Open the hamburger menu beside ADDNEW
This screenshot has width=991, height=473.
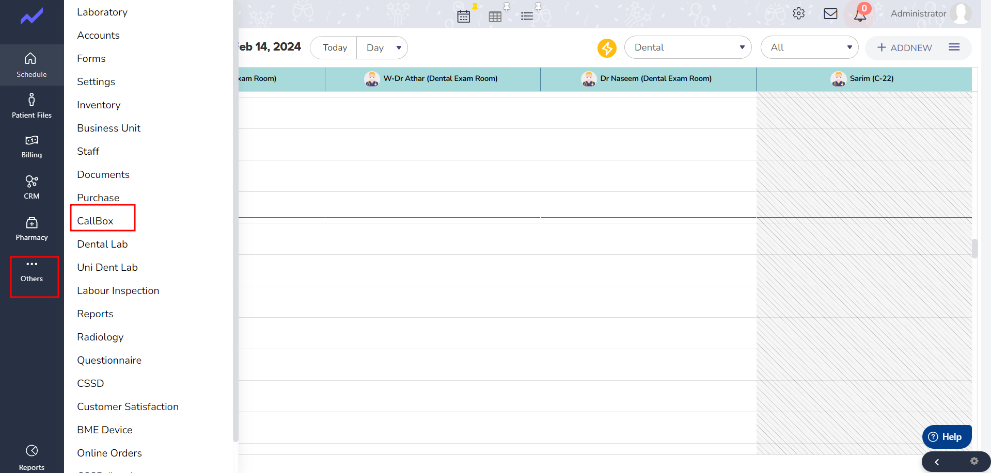[x=954, y=47]
